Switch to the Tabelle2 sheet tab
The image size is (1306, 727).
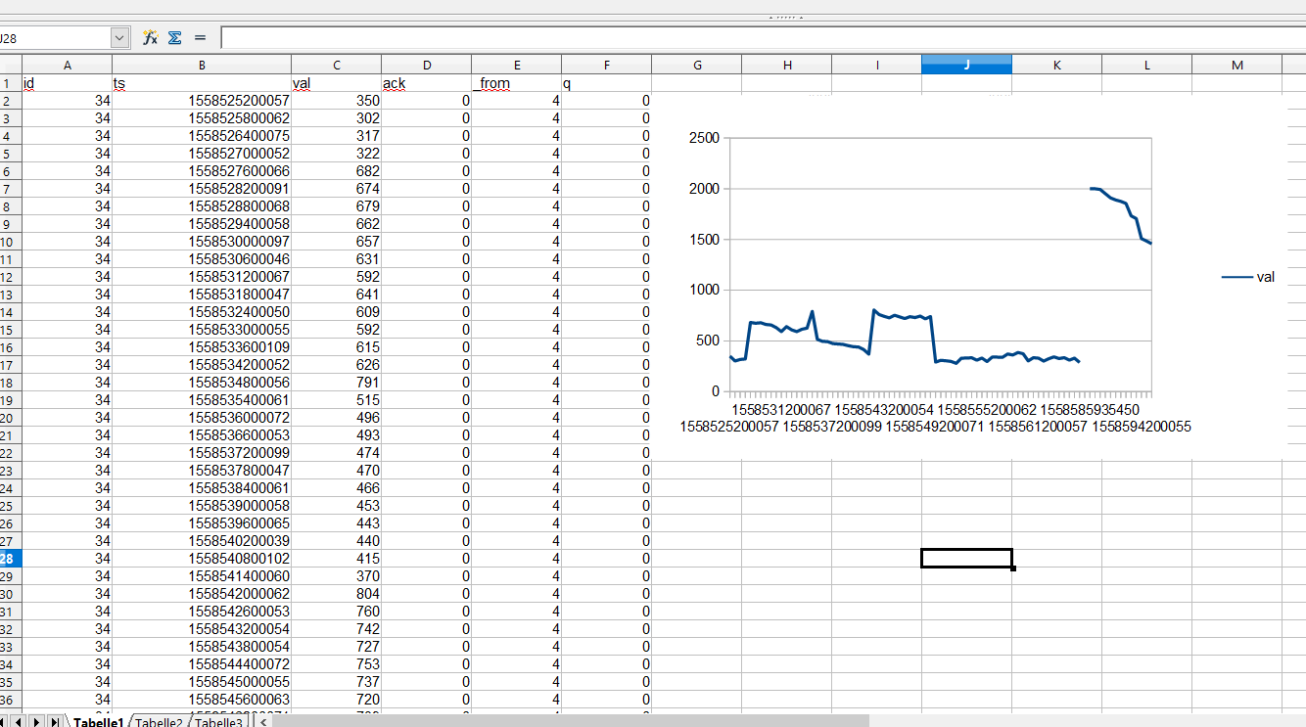(160, 722)
